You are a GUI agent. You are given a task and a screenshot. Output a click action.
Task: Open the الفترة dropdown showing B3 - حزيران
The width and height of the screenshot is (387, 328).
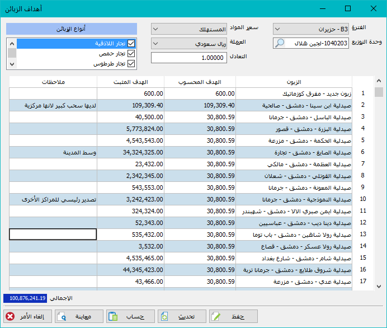pos(311,29)
